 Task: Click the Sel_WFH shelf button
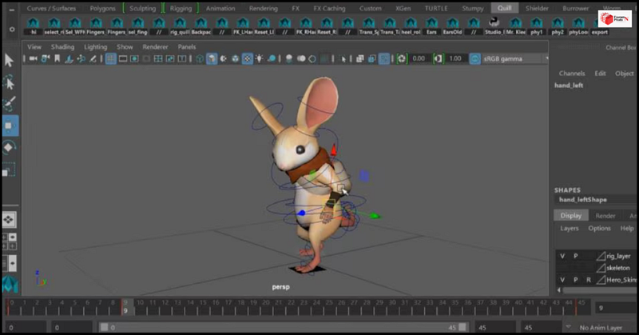click(x=75, y=26)
